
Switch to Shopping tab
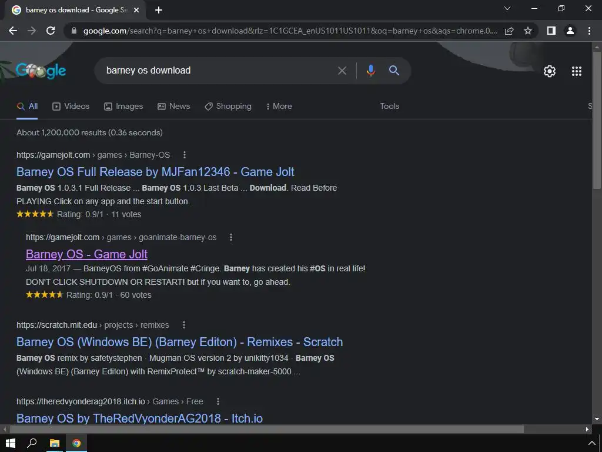[x=228, y=106]
